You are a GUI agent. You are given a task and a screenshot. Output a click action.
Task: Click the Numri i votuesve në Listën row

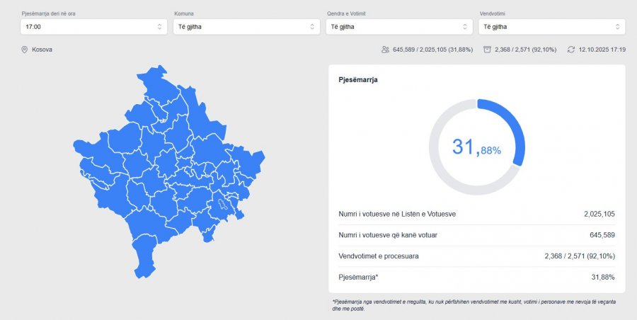476,214
